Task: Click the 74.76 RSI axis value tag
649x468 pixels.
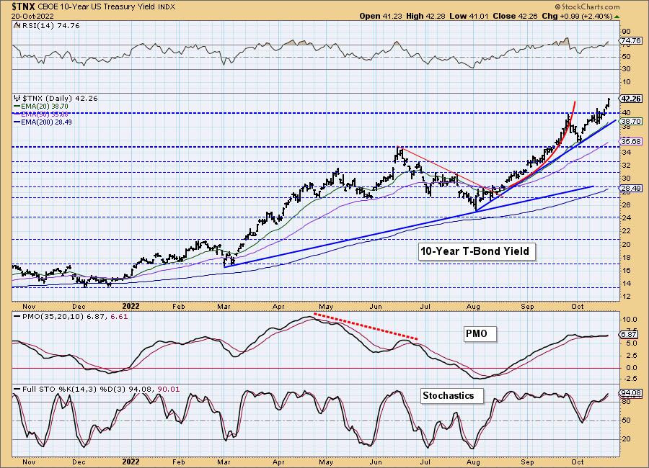Action: [631, 40]
